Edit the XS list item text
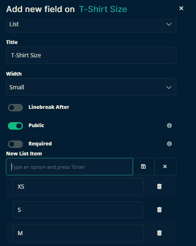Viewport: 196px width, 246px height. coord(78,187)
